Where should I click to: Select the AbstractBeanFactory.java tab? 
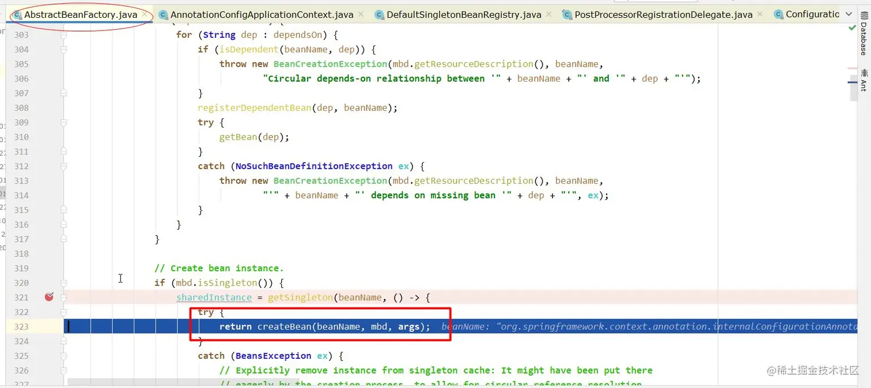point(81,15)
